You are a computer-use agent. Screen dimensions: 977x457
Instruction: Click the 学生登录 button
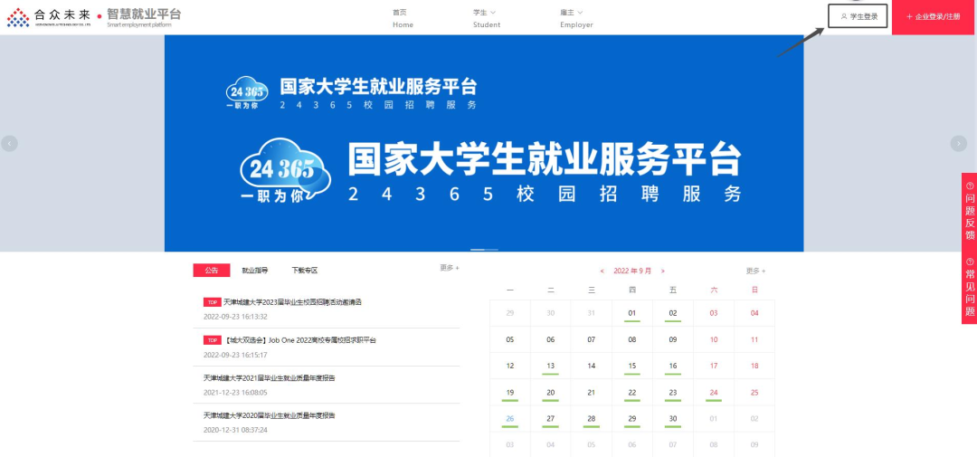tap(858, 16)
